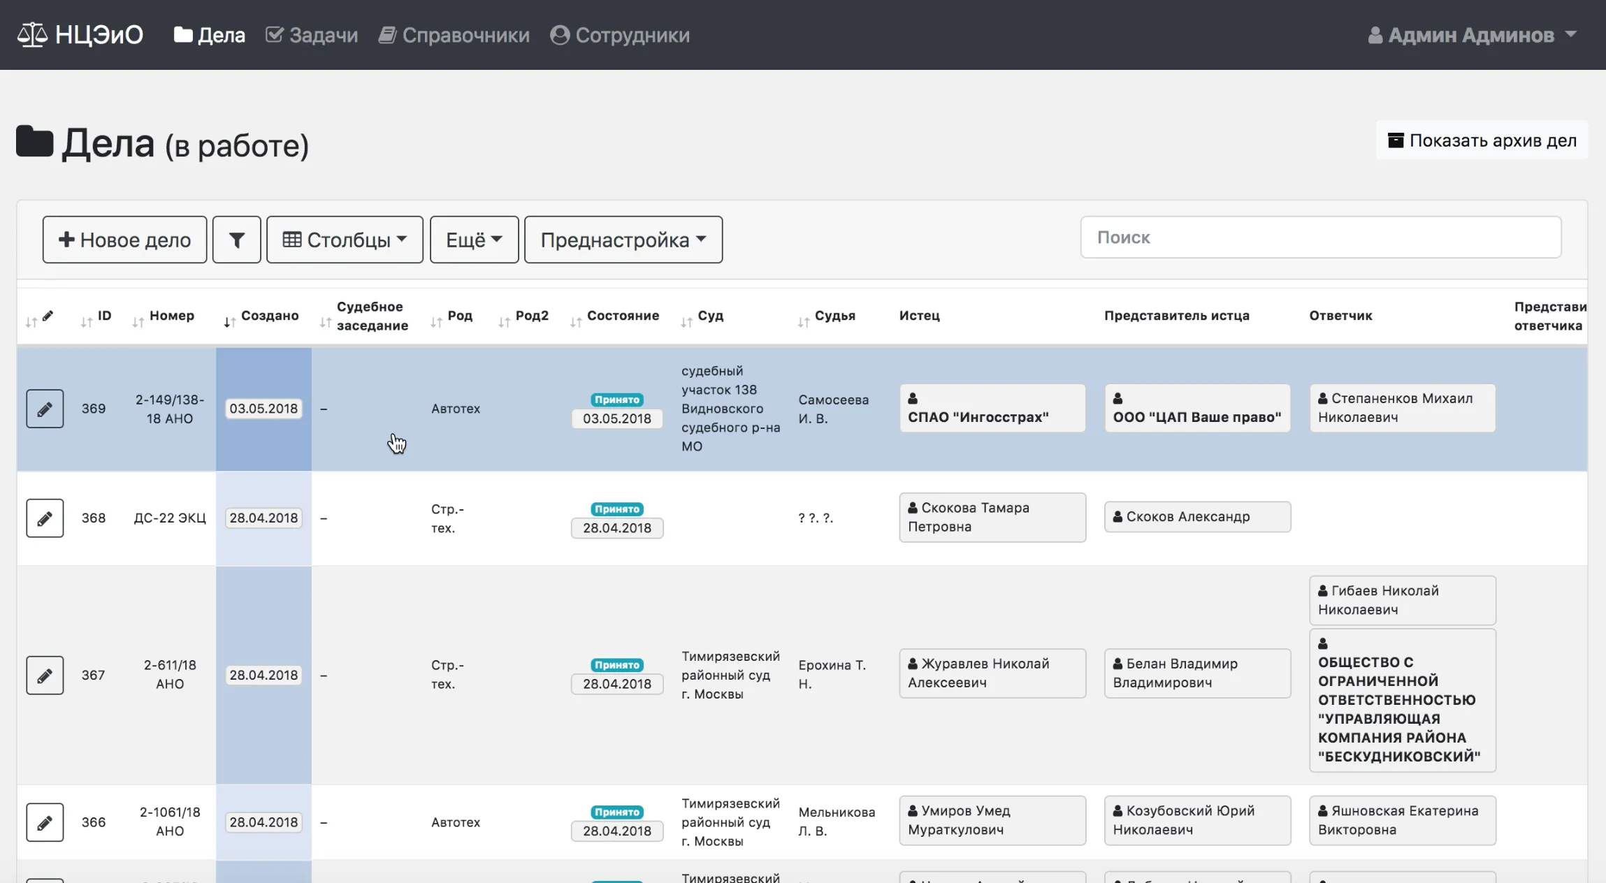The height and width of the screenshot is (883, 1606).
Task: Click the Новое дело button
Action: pyautogui.click(x=124, y=239)
